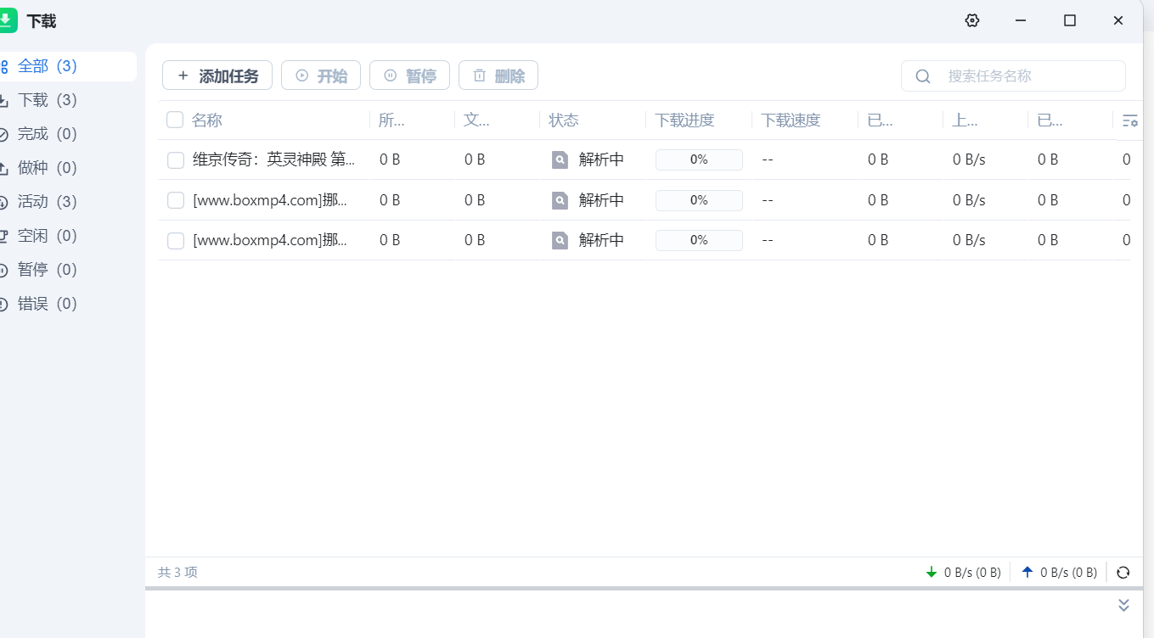Screen dimensions: 1154x638
Task: Click the magnifier icon in search box
Action: click(x=923, y=76)
